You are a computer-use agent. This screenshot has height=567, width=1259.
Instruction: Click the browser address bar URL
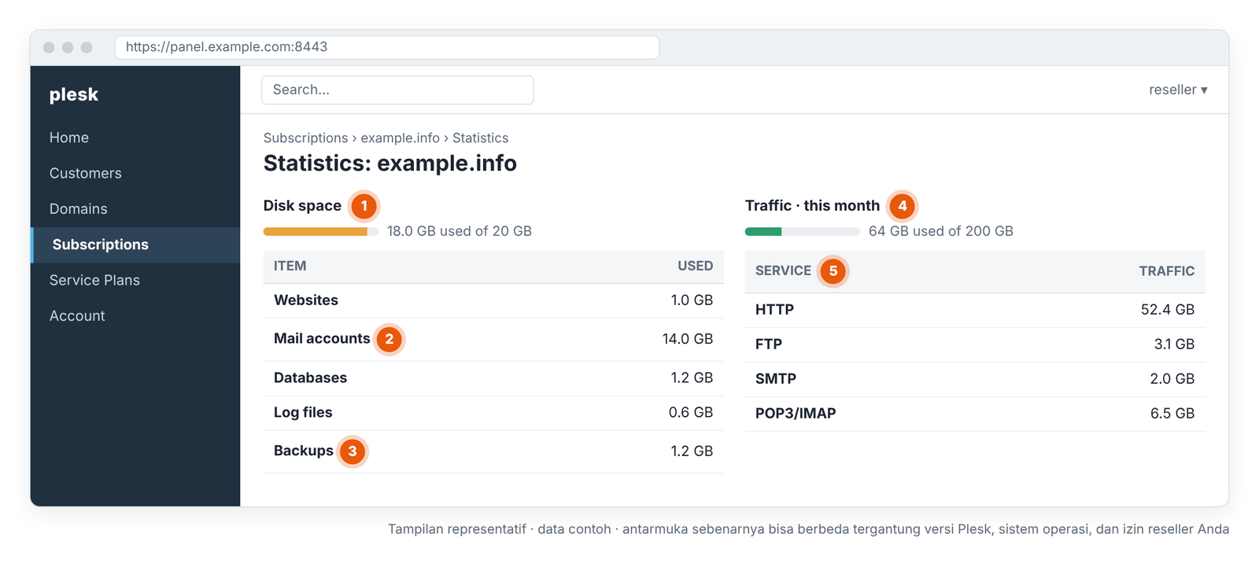click(x=387, y=47)
